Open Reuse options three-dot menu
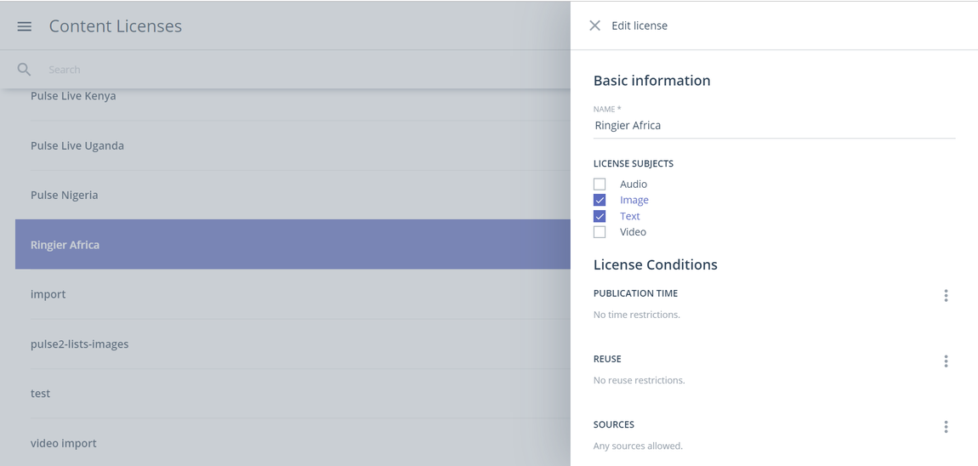Screen dimensions: 978x466 pyautogui.click(x=946, y=361)
